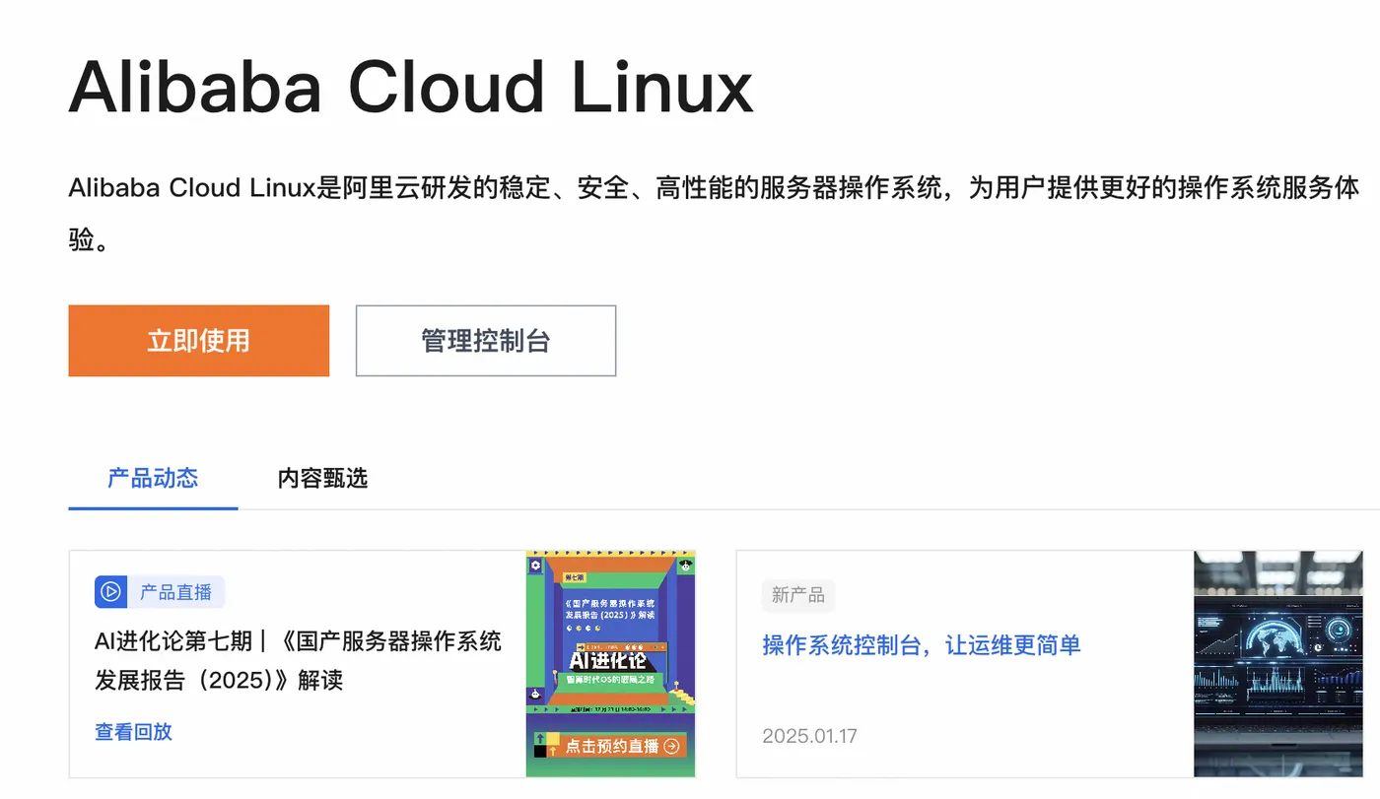Click the 2025.01.17 date text
The width and height of the screenshot is (1380, 799).
coord(809,735)
